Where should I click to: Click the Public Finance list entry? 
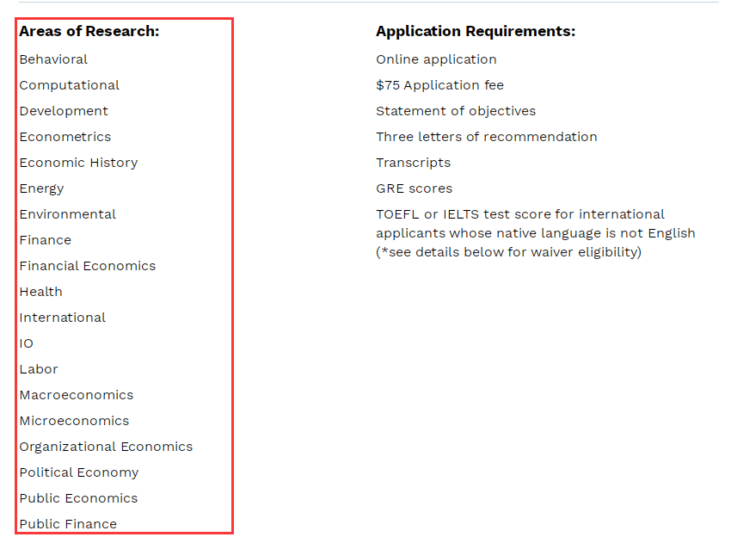pyautogui.click(x=68, y=524)
